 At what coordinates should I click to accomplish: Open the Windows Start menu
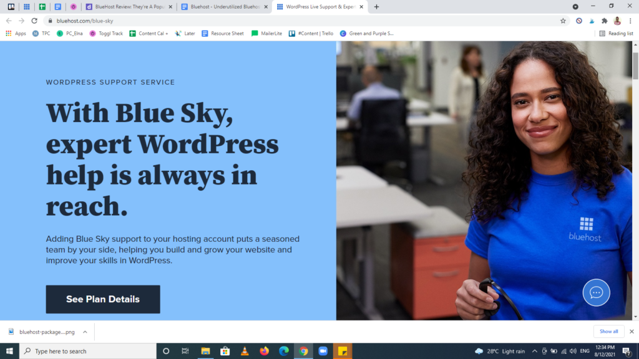click(9, 351)
